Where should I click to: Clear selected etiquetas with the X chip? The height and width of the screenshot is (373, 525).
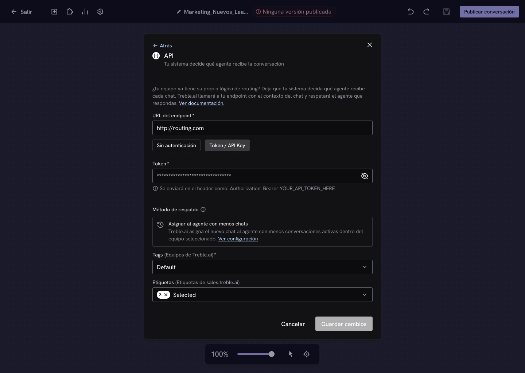(166, 295)
